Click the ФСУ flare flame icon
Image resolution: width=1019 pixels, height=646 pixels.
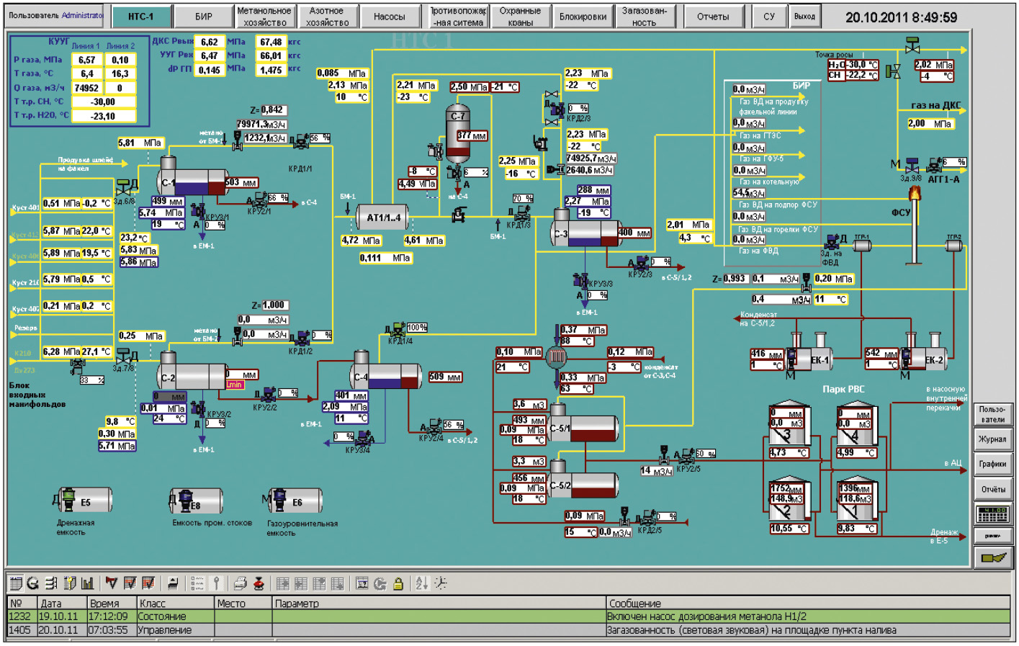click(x=915, y=193)
